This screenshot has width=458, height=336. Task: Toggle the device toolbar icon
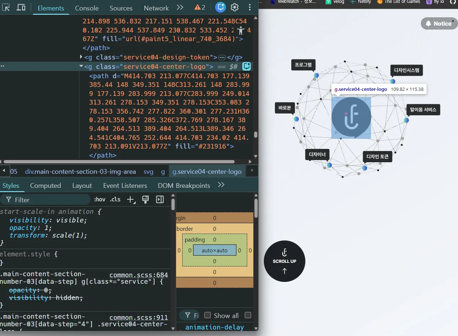click(x=21, y=8)
